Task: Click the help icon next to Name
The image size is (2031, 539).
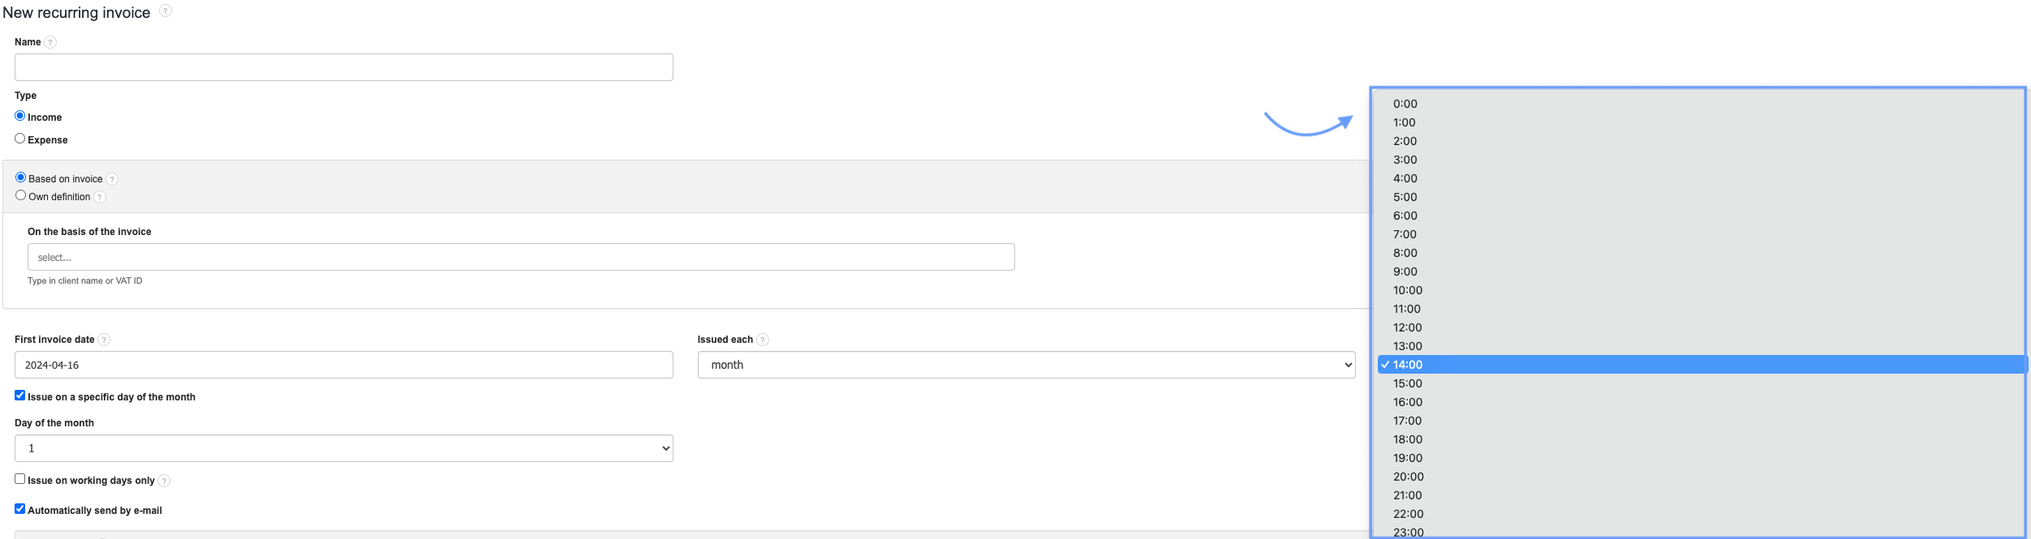Action: point(50,42)
